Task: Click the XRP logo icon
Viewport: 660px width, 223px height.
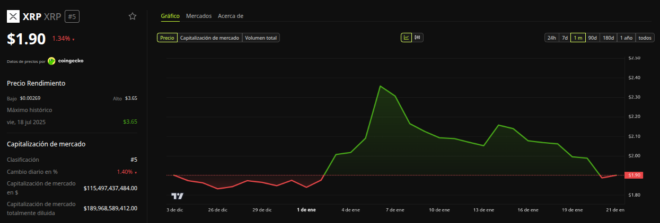Action: tap(13, 16)
